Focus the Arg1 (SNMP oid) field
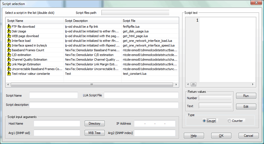 [57, 133]
